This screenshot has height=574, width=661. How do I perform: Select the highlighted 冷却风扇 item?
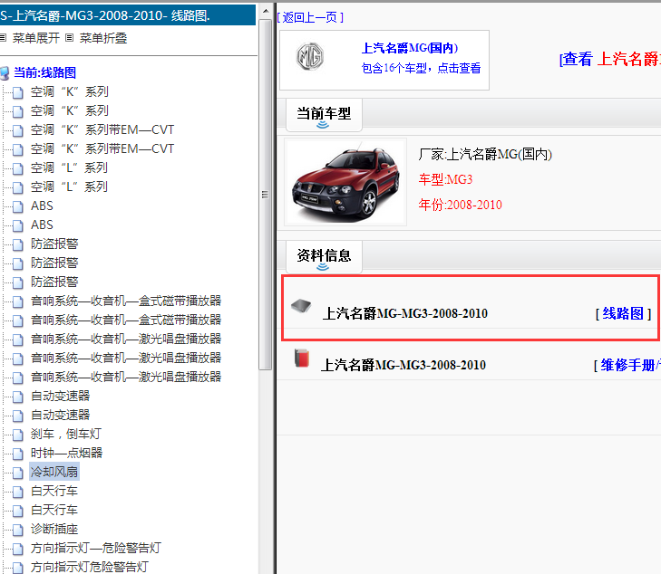(x=54, y=473)
